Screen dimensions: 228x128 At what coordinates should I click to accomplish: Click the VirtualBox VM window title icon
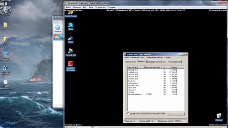(66, 3)
